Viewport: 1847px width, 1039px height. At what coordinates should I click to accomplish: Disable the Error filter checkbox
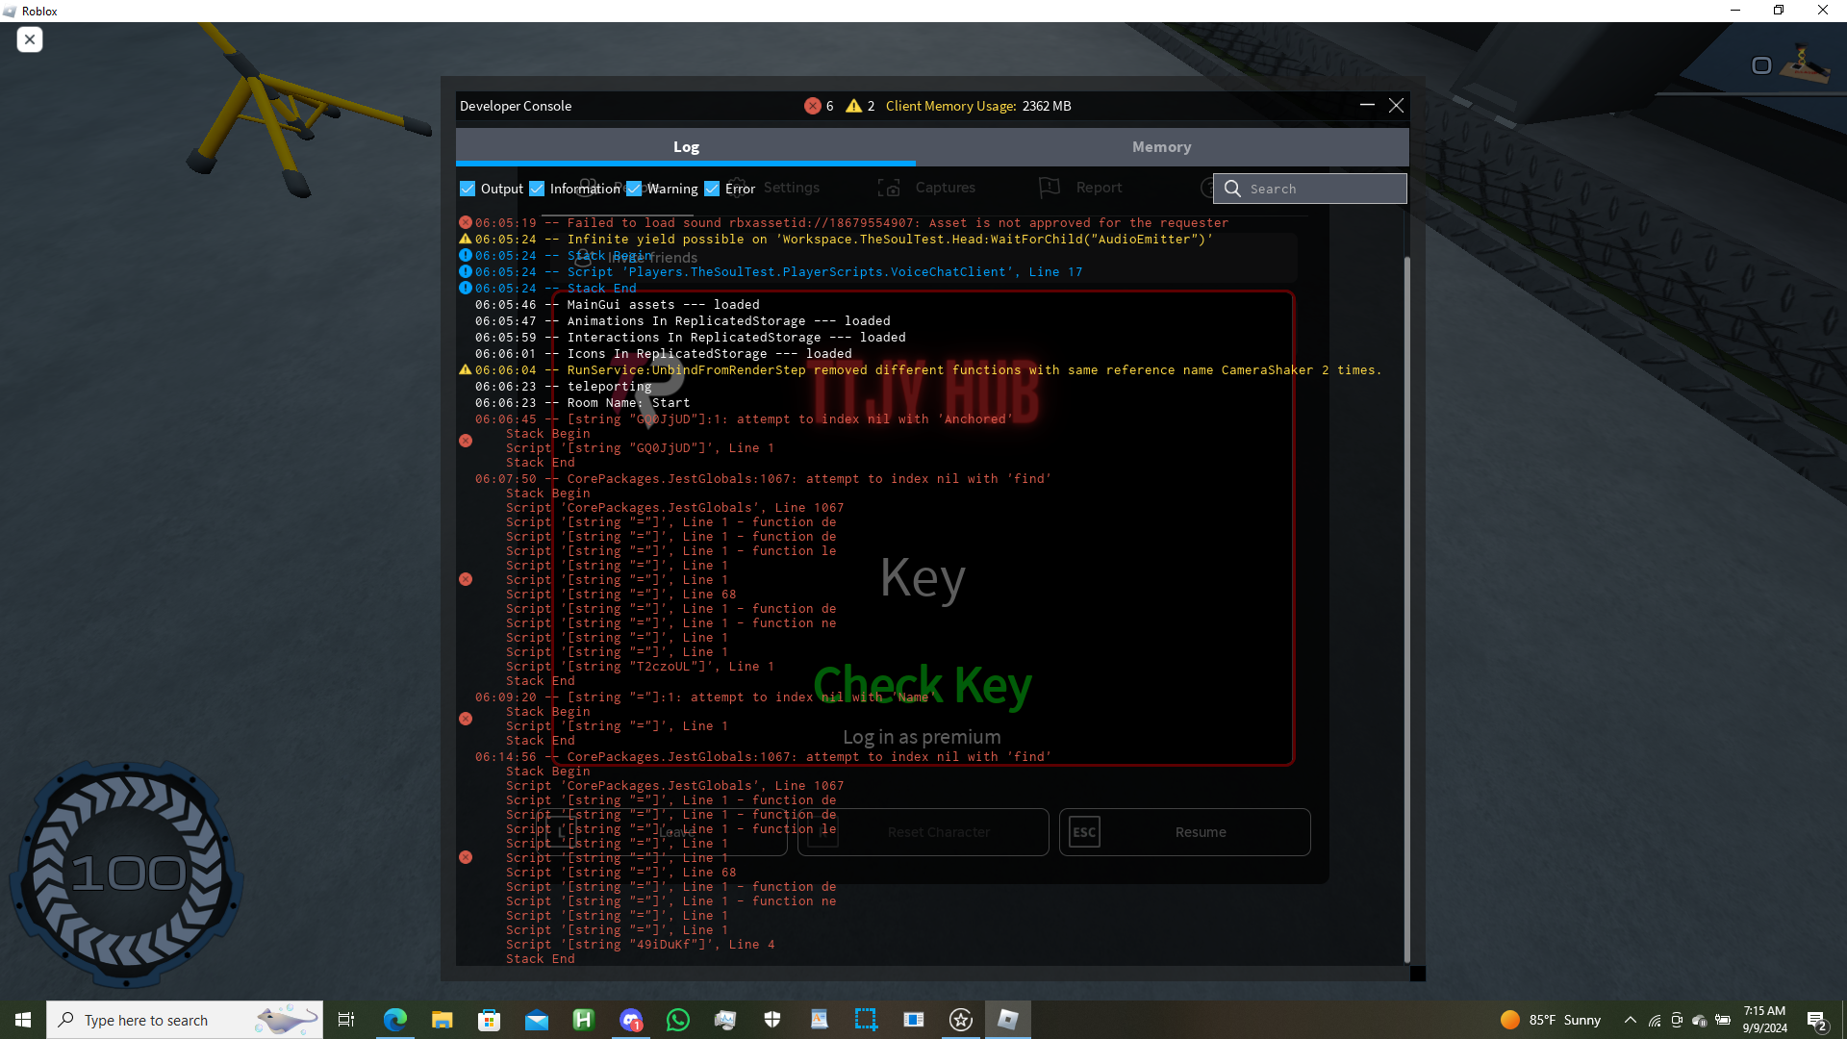click(x=712, y=189)
